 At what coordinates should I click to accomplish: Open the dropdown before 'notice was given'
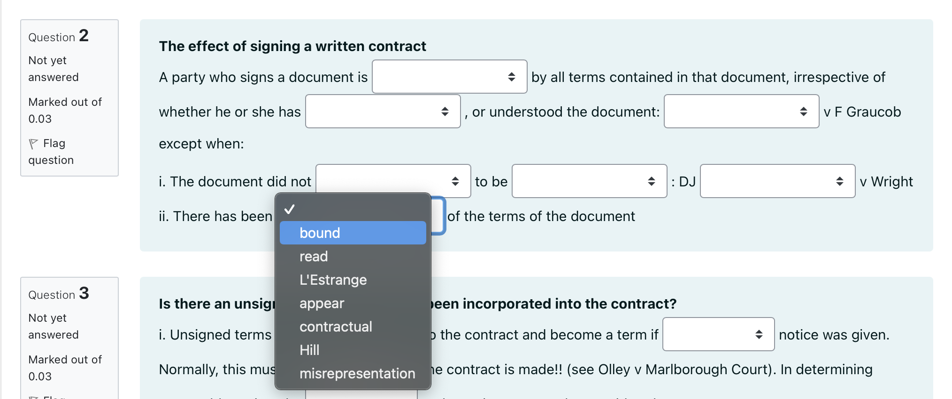tap(718, 334)
